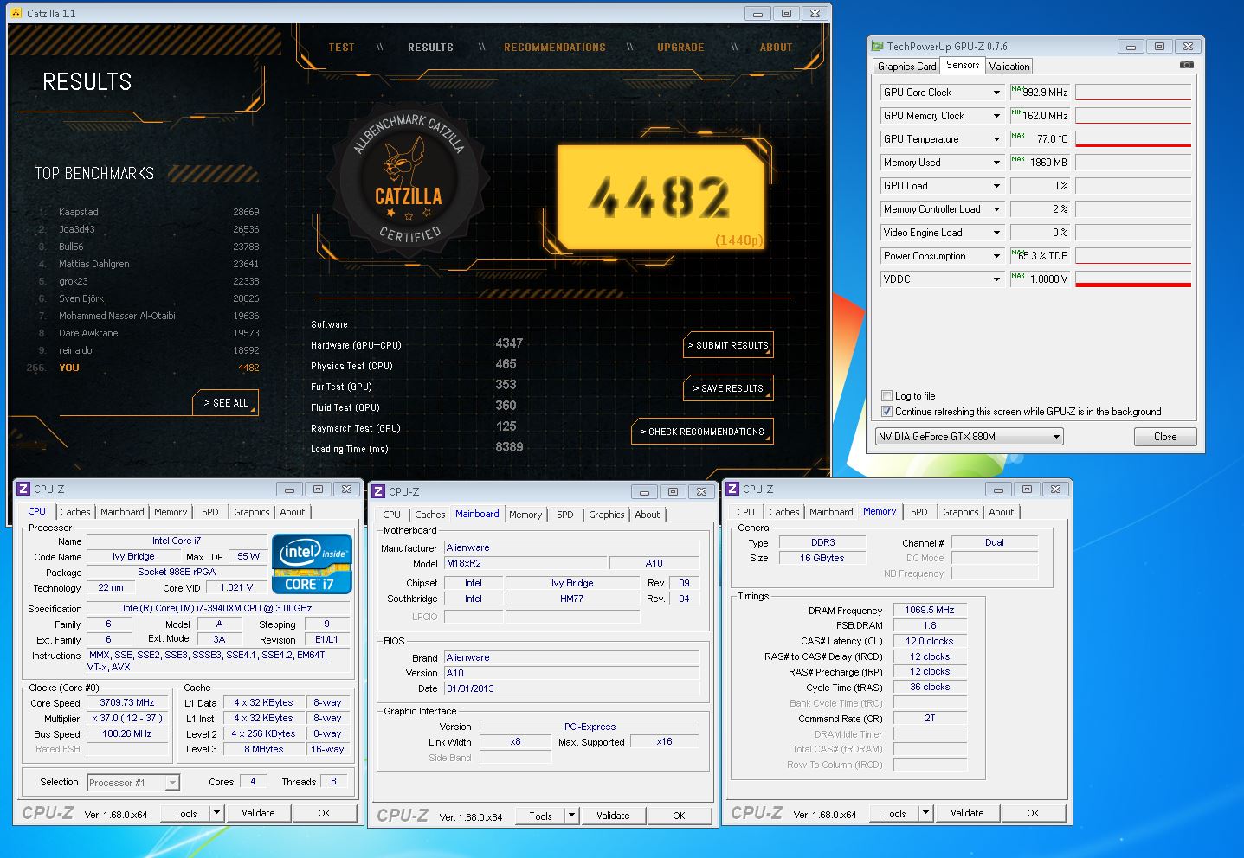
Task: Switch to the Graphics Card tab
Action: point(906,67)
